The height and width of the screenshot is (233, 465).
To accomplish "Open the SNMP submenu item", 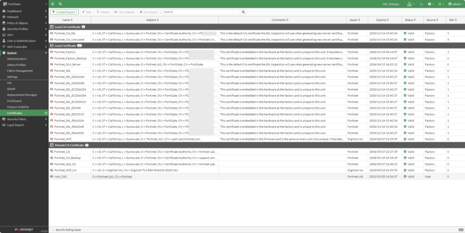I will [x=11, y=89].
